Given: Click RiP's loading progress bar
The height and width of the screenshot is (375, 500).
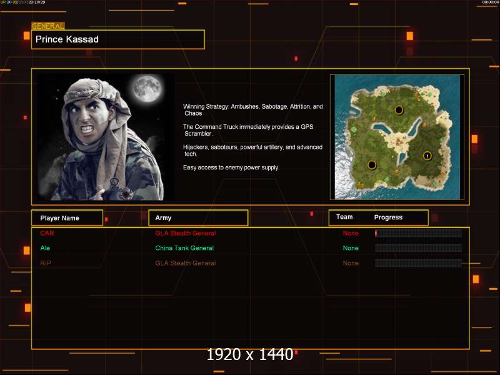Looking at the screenshot, I should pos(418,263).
